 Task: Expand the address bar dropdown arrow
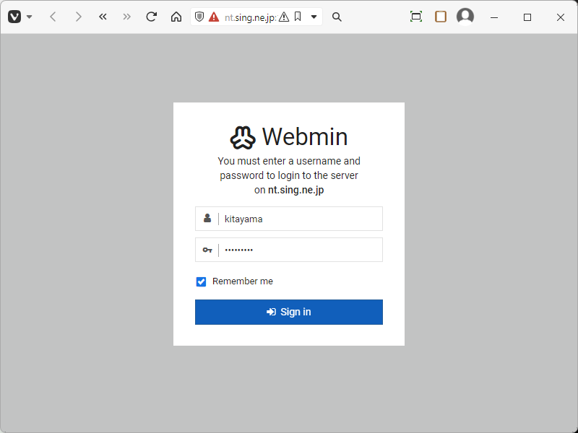(314, 17)
